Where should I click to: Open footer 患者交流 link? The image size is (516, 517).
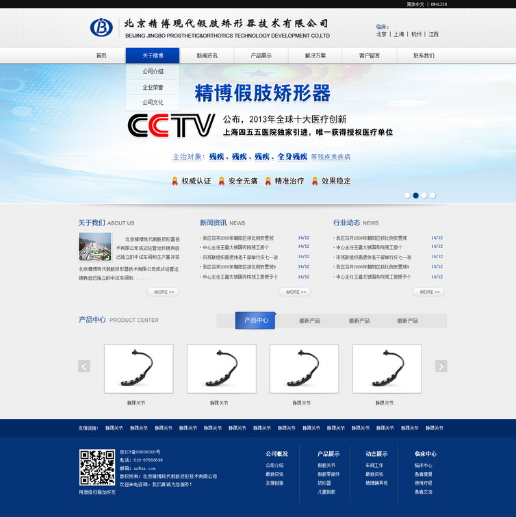424,492
